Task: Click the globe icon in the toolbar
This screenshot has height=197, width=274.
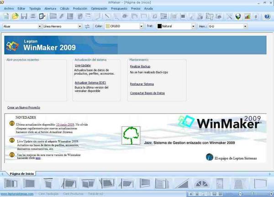Action: tap(238, 16)
